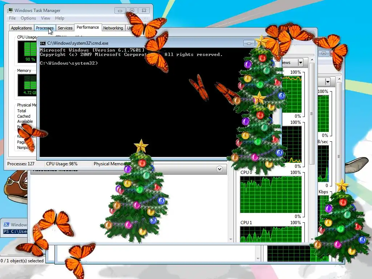Click the up arrow of the rear Resource Monitor scrollbar
The width and height of the screenshot is (372, 279).
(339, 79)
